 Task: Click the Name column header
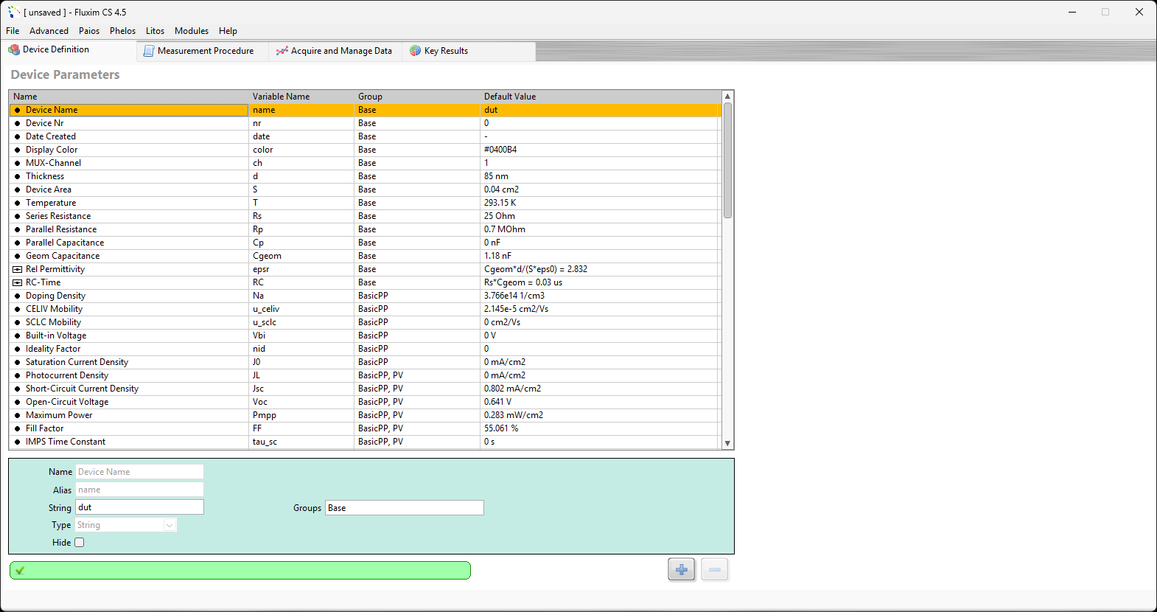(129, 97)
